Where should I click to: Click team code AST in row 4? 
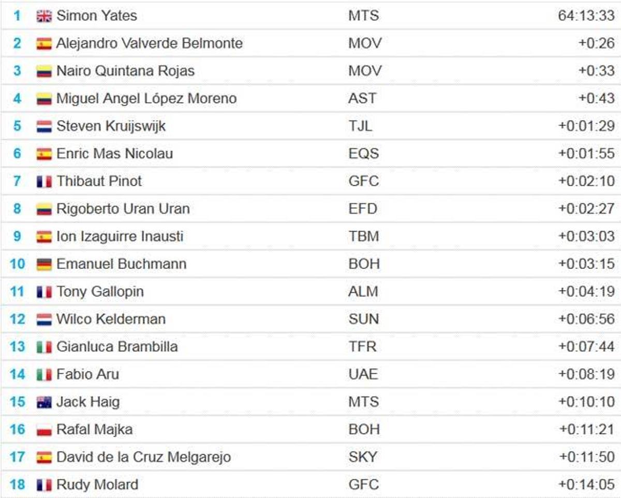tap(362, 98)
